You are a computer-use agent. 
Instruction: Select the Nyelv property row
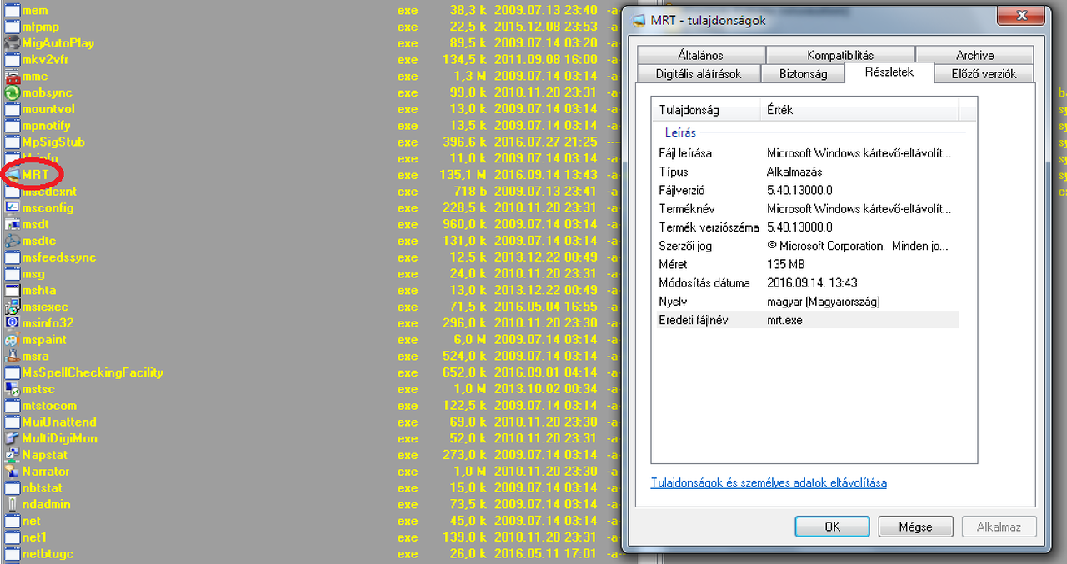[x=807, y=301]
